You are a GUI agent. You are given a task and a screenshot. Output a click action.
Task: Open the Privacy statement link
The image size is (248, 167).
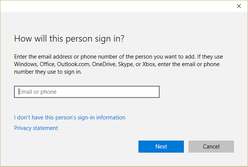(x=36, y=128)
